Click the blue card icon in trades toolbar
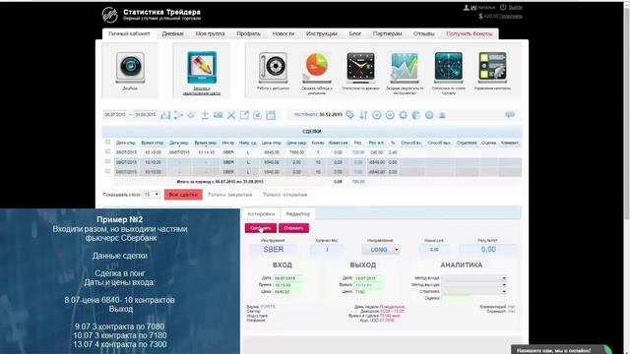Viewport: 630px width, 354px height. pos(218,115)
